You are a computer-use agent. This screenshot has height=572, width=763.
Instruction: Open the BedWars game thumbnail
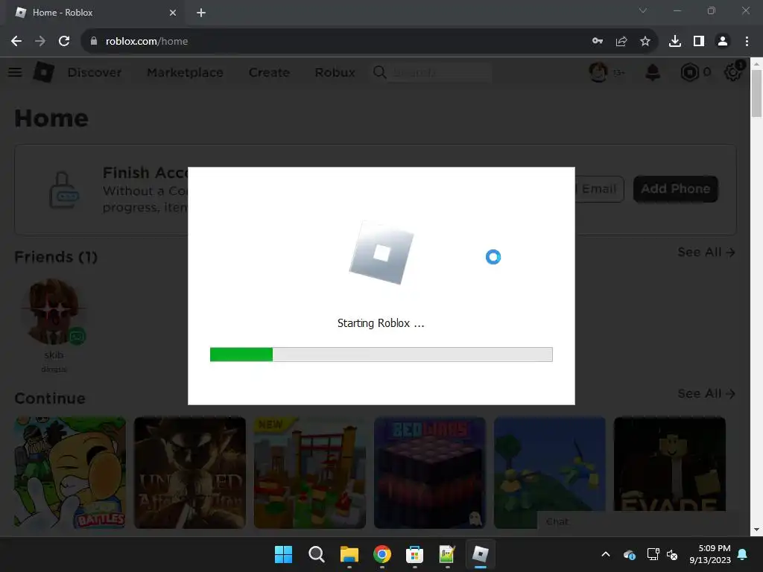430,472
